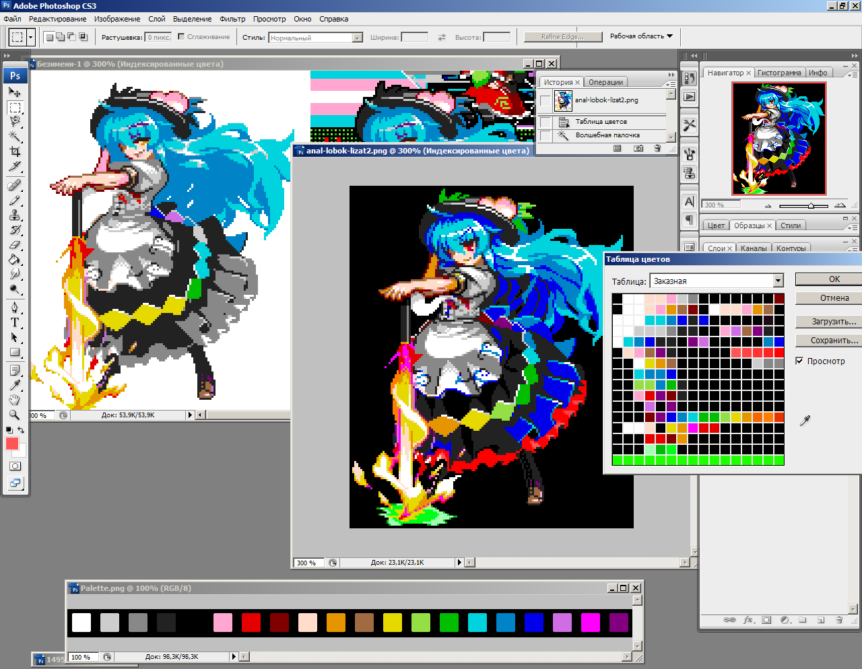
Task: Open the Character panel icon
Action: click(689, 201)
